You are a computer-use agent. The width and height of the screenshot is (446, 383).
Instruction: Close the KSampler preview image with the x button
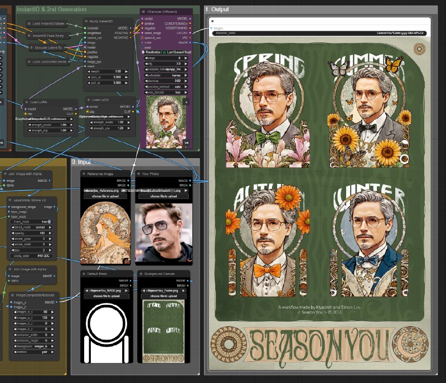(186, 101)
